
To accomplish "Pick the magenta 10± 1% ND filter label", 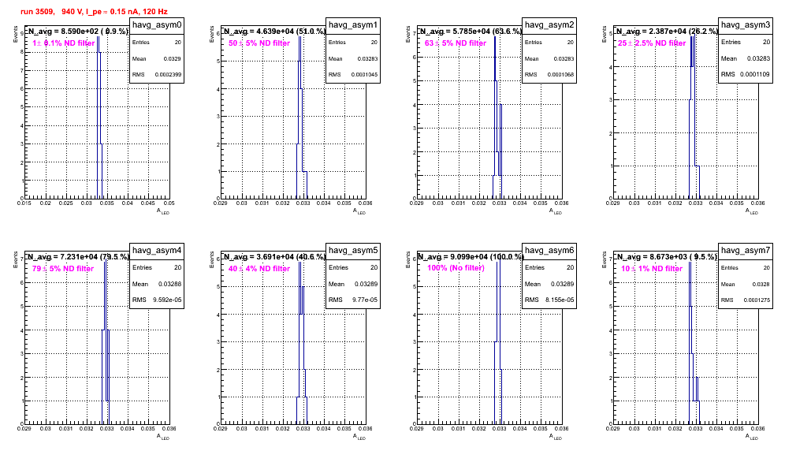I will click(x=652, y=269).
